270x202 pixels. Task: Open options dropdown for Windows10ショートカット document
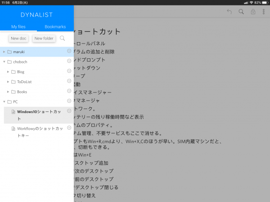click(x=69, y=111)
